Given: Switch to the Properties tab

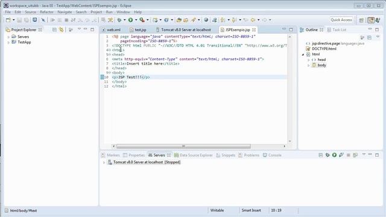Looking at the screenshot, I should [x=134, y=156].
